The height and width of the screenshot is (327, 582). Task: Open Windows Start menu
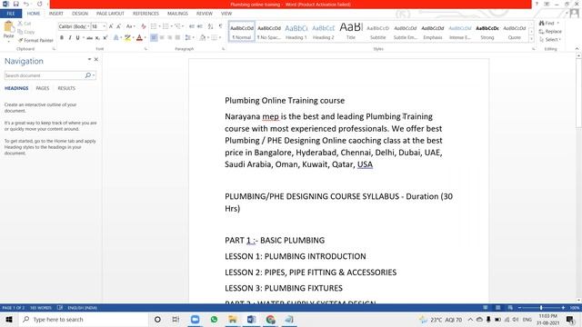click(x=9, y=319)
